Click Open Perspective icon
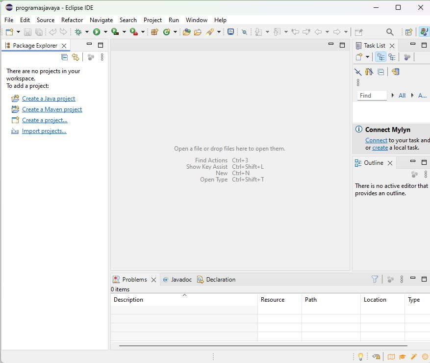Screen dimensions: 430x363 coord(408,32)
